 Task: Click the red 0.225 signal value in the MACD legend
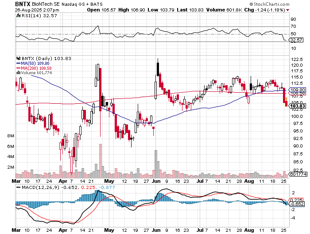click(88, 187)
